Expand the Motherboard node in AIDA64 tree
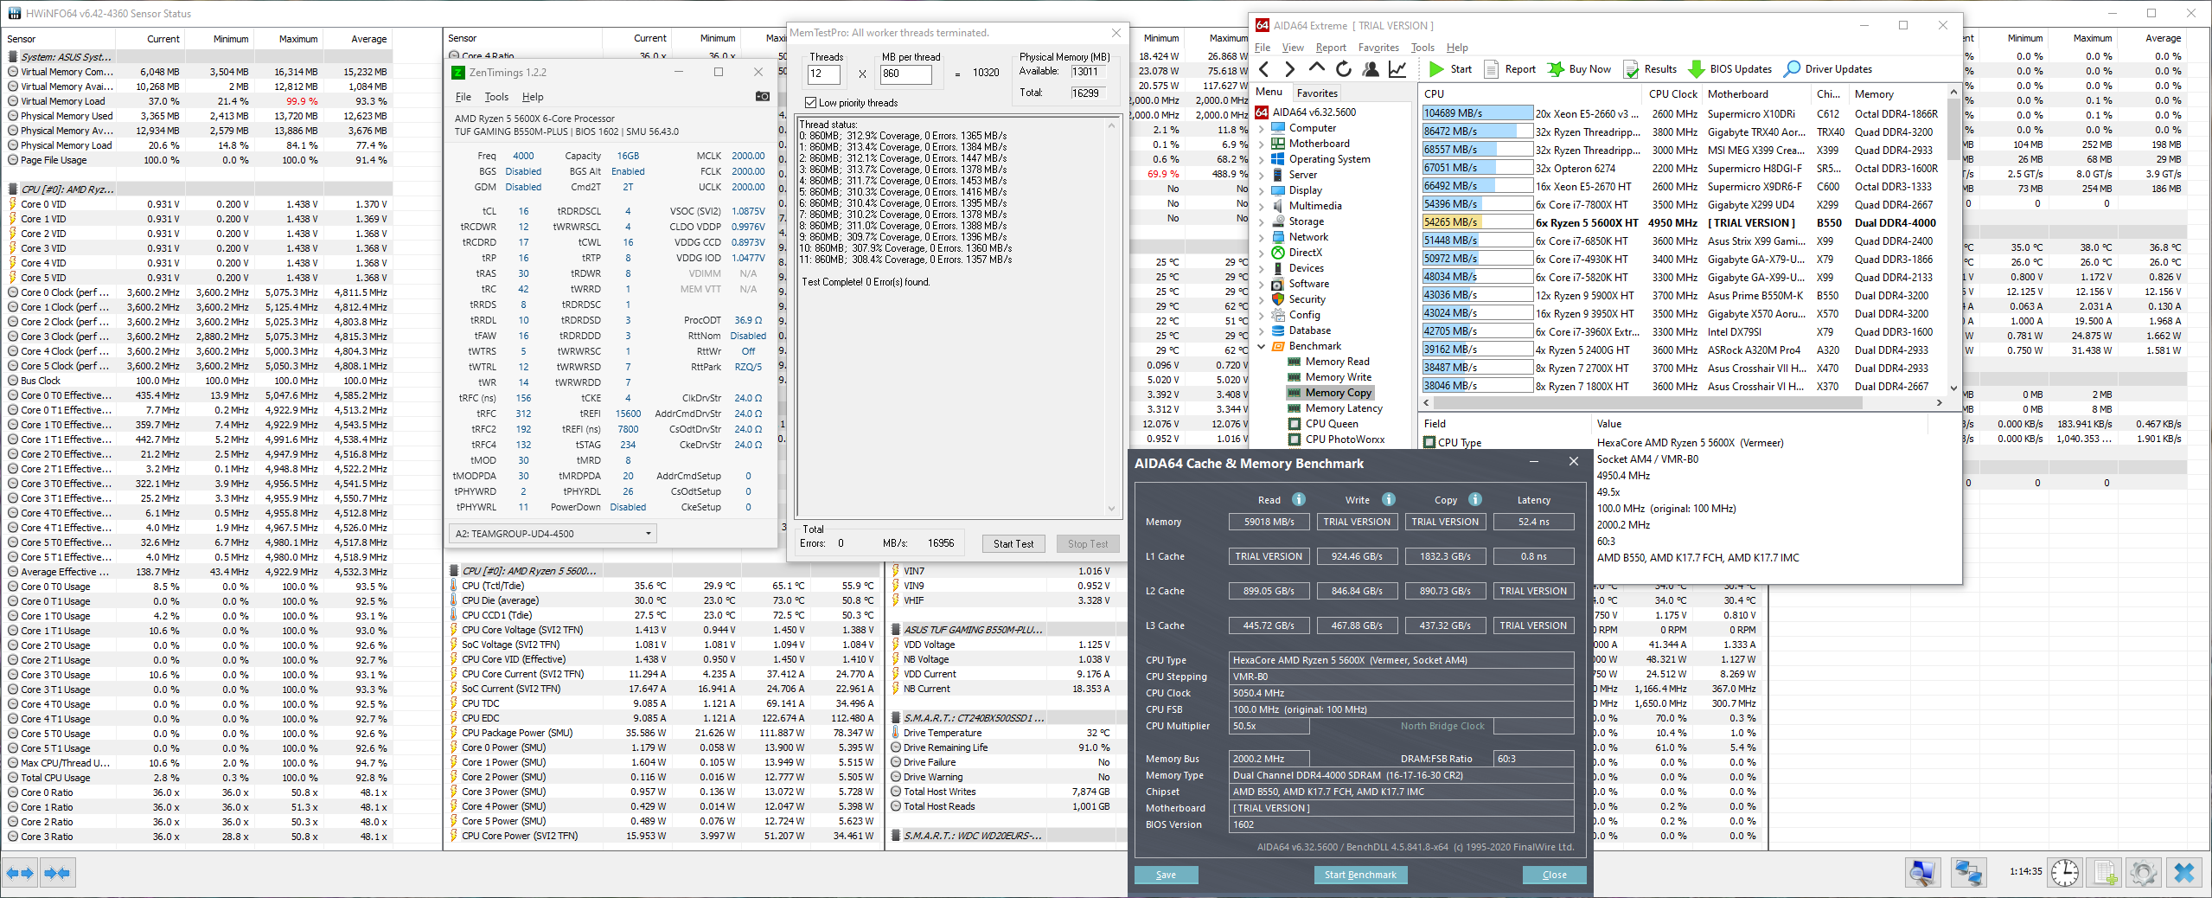The width and height of the screenshot is (2212, 898). pyautogui.click(x=1262, y=144)
